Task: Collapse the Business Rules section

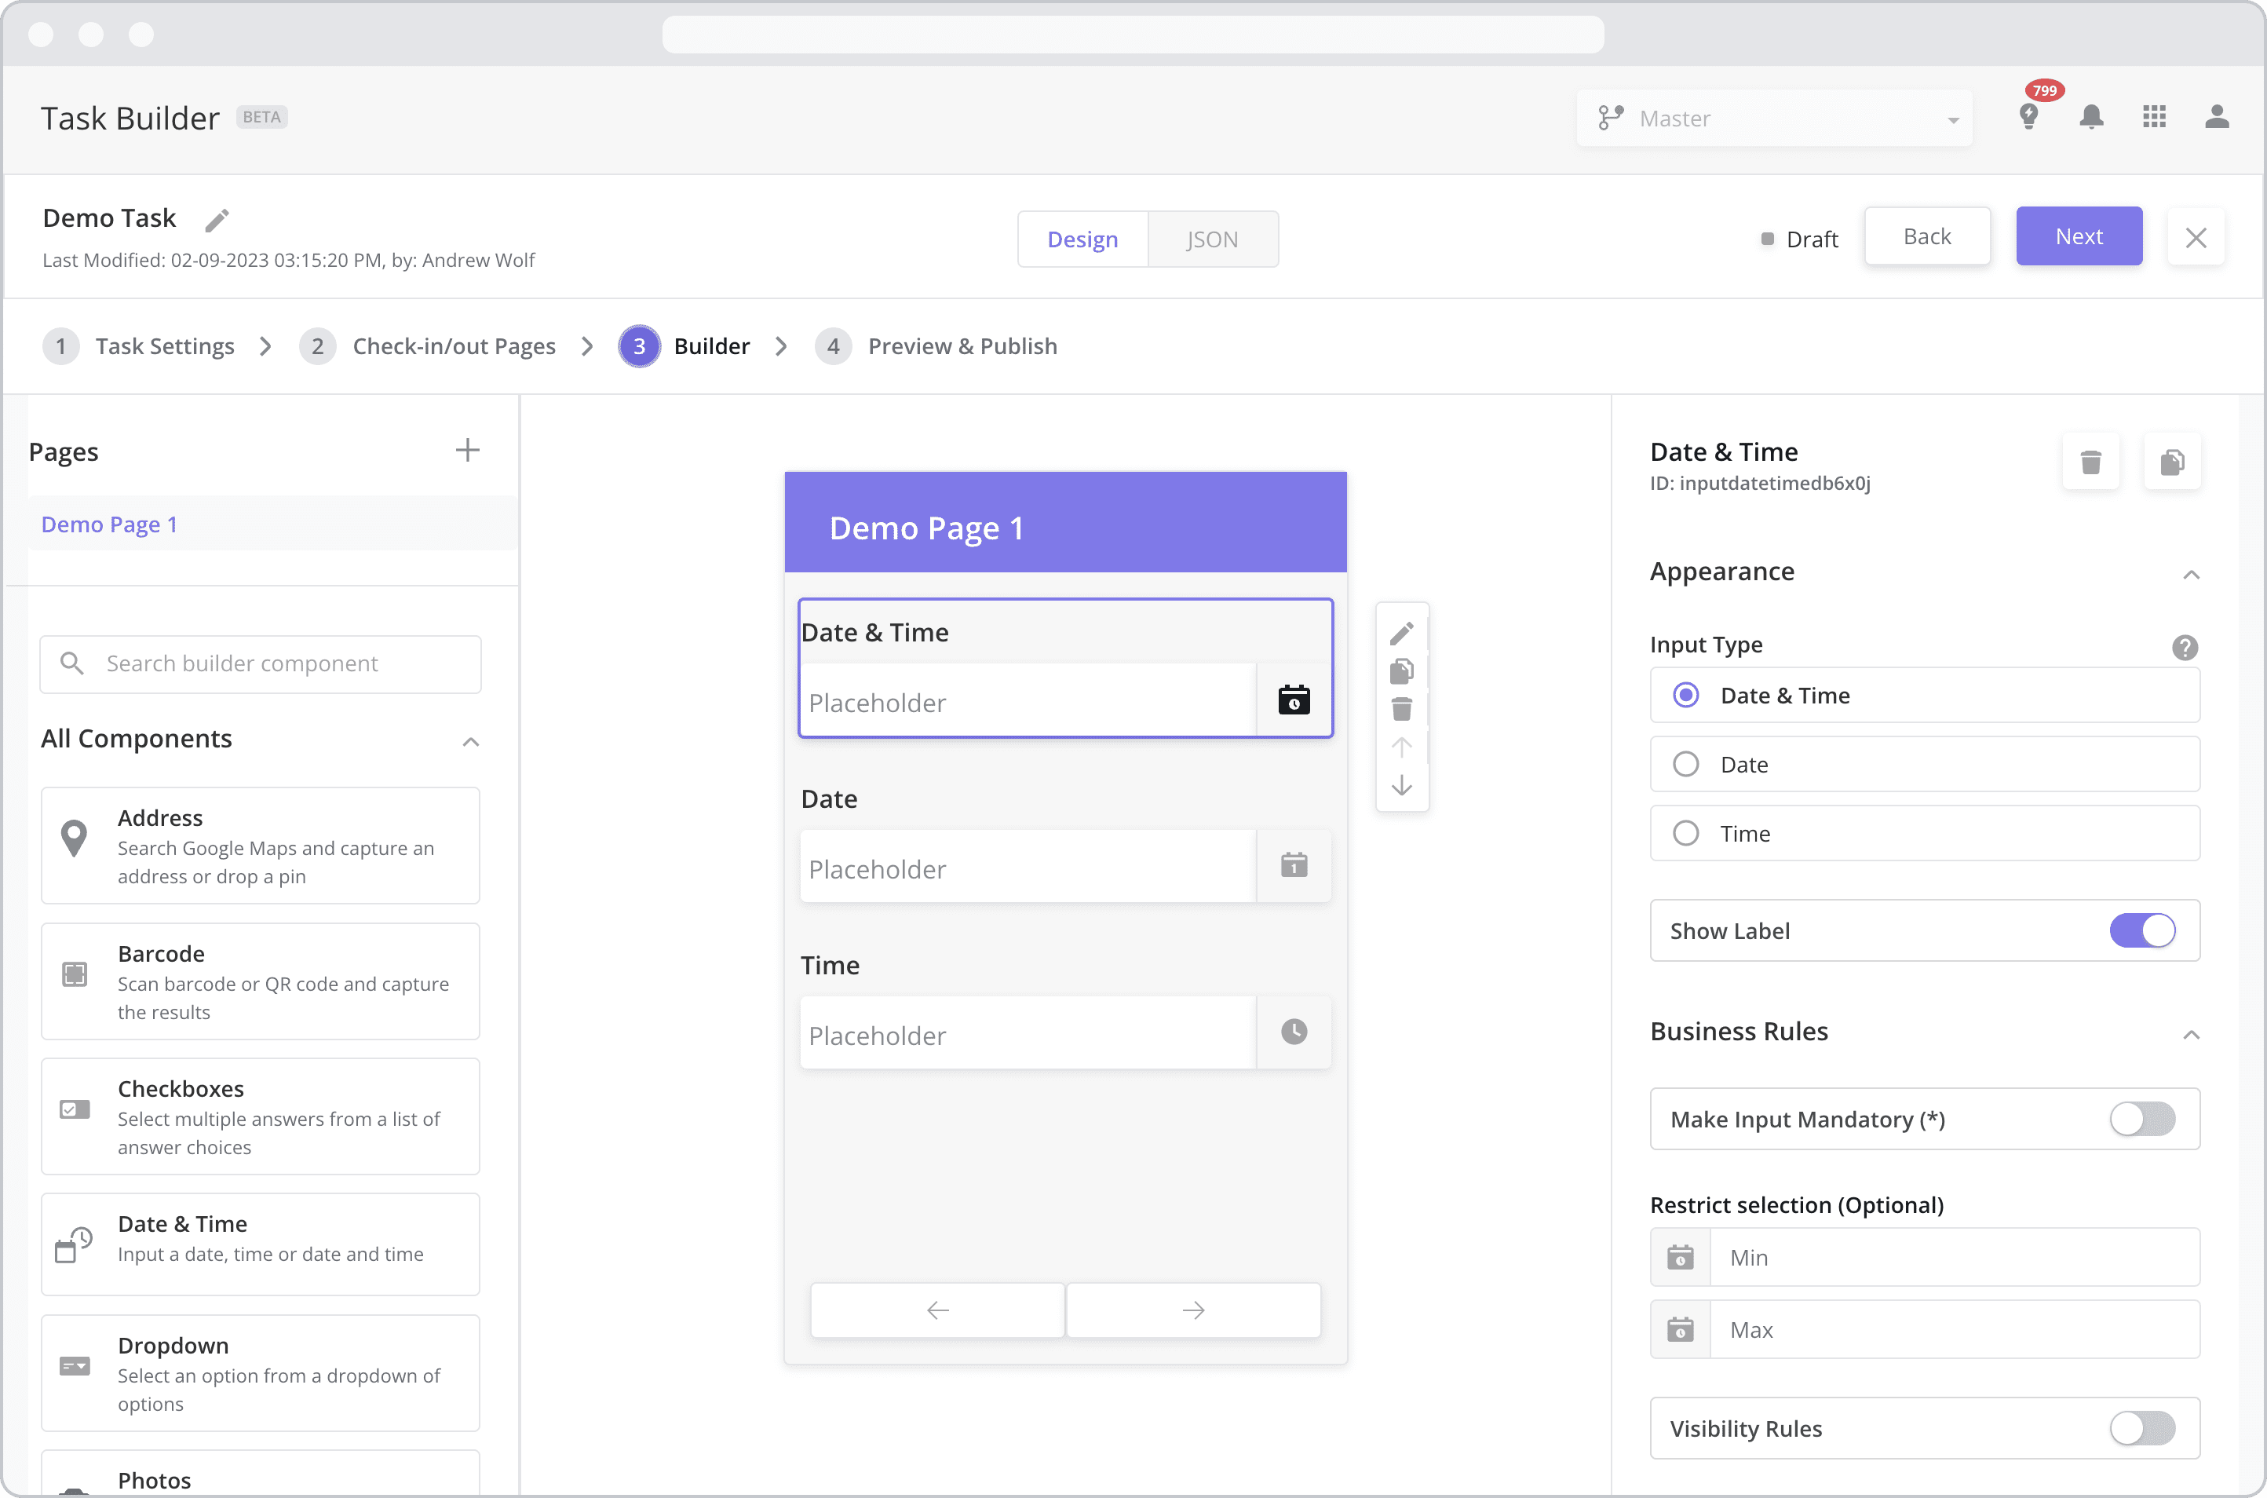Action: point(2191,1035)
